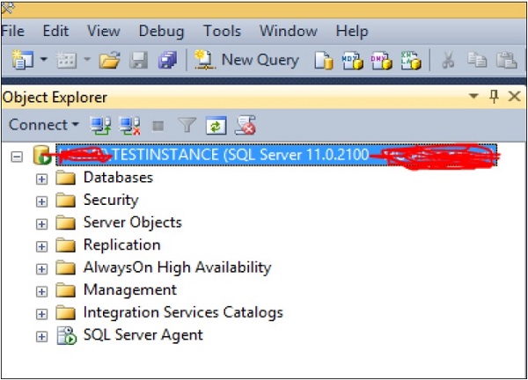Click the New Query toolbar button
The height and width of the screenshot is (380, 528).
247,61
